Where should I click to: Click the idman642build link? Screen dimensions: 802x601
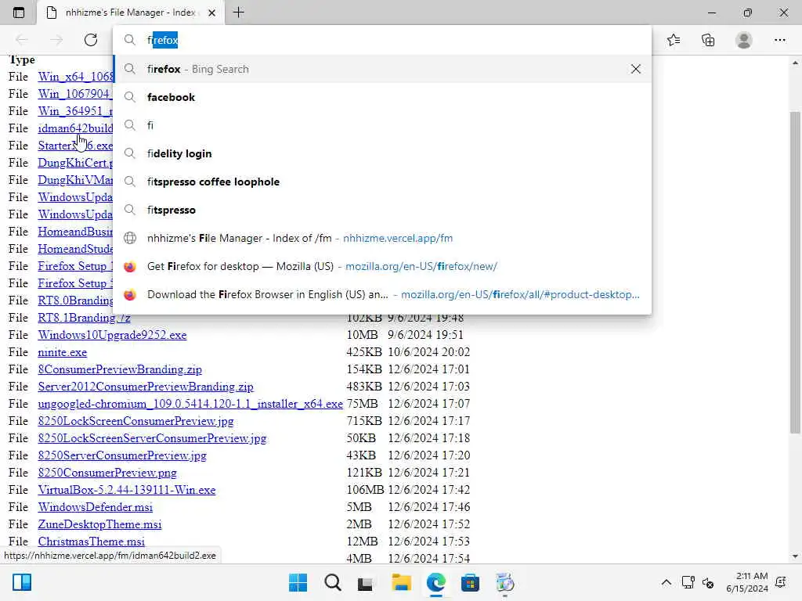click(75, 128)
